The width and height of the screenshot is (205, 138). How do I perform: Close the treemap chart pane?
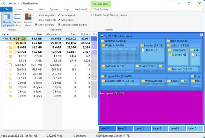coord(202,35)
